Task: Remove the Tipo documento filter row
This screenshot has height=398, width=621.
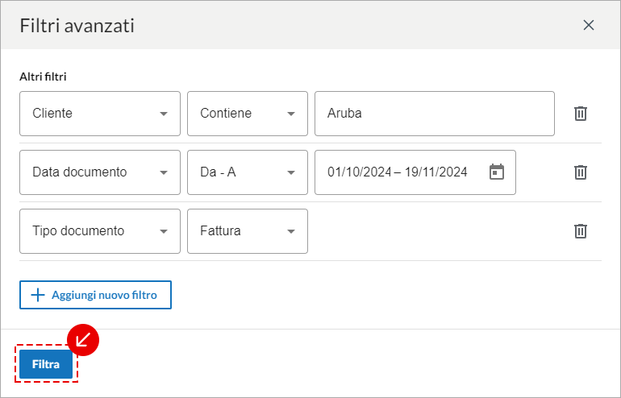Action: click(x=580, y=231)
